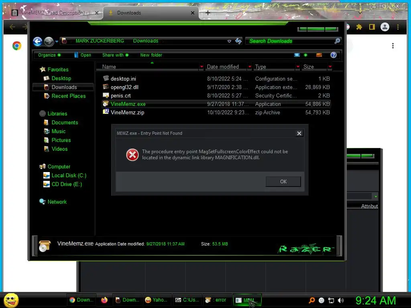The height and width of the screenshot is (308, 411).
Task: Expand the address bar history dropdown
Action: tap(229, 41)
